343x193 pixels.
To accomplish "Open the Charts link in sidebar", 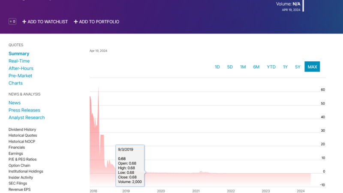I will point(15,83).
